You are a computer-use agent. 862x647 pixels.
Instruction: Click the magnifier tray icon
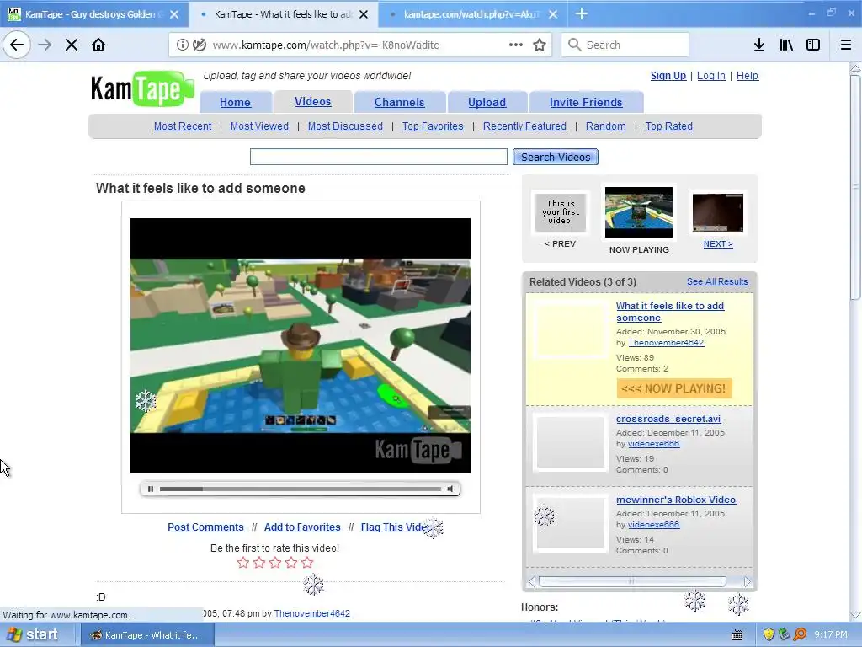pyautogui.click(x=800, y=634)
